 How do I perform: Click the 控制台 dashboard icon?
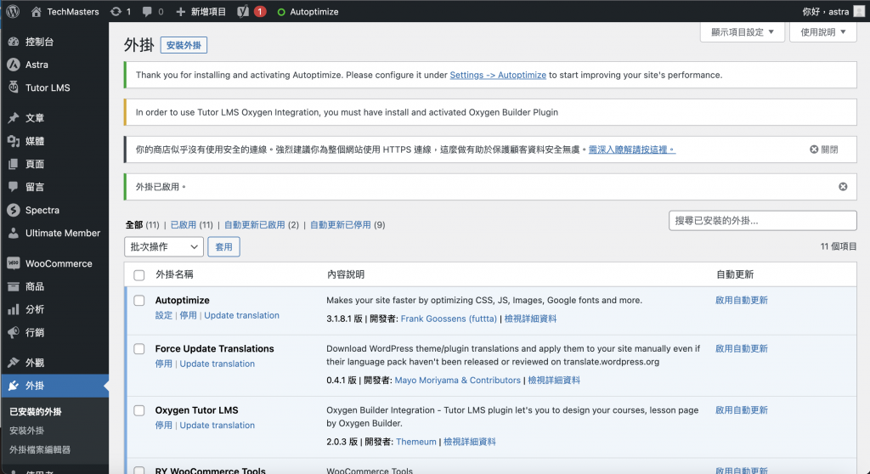click(14, 42)
